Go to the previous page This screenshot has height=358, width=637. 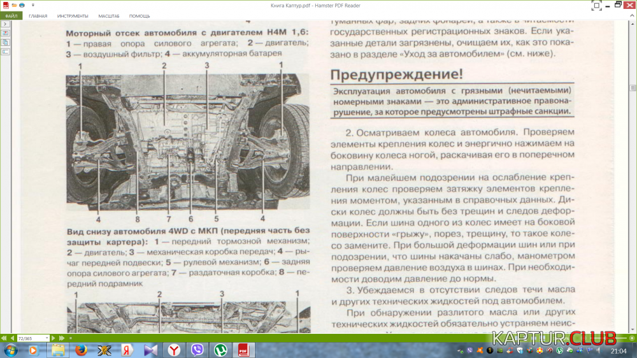[11, 338]
